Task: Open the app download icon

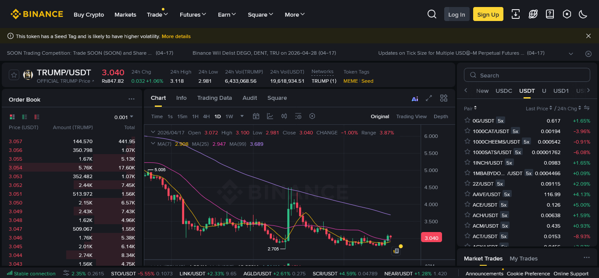Action: (516, 14)
